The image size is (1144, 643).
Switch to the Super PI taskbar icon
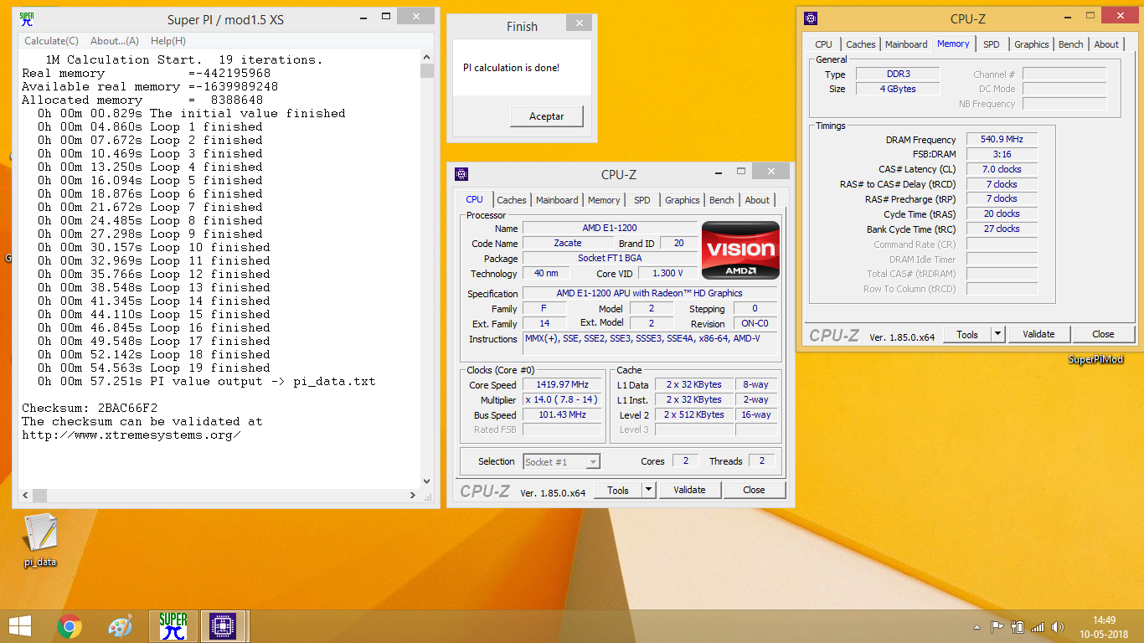[173, 626]
